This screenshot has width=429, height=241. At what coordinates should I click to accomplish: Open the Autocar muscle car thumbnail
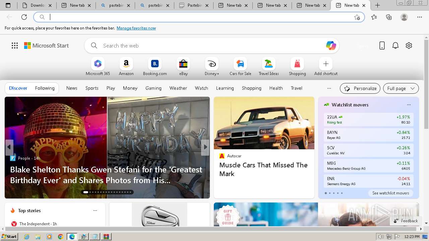pos(264,123)
